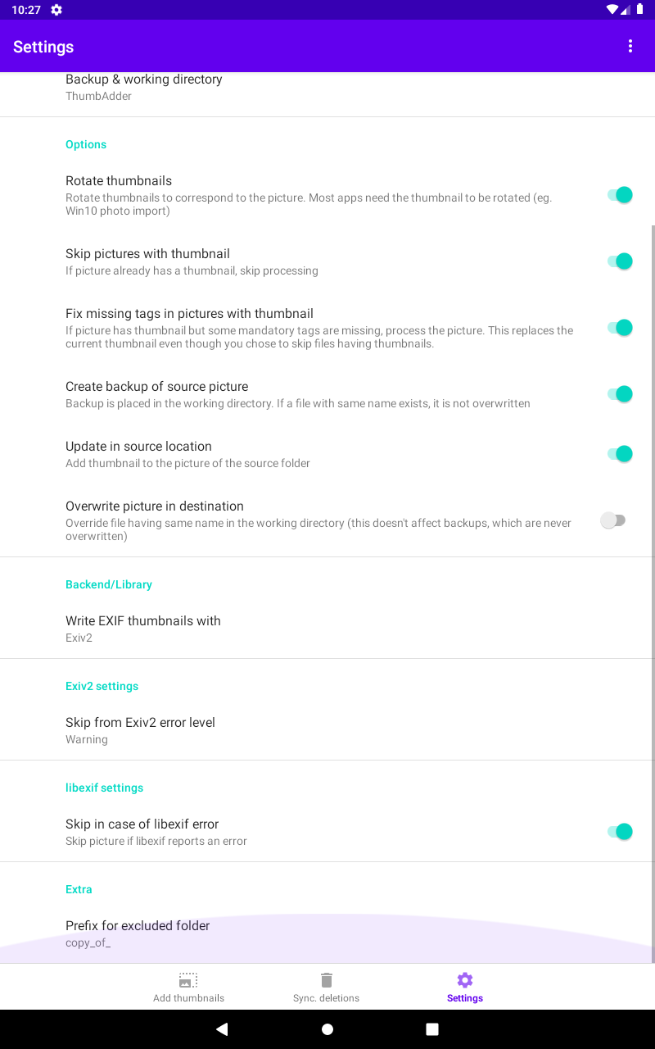Open the three-dot overflow menu
This screenshot has width=655, height=1049.
tap(630, 47)
